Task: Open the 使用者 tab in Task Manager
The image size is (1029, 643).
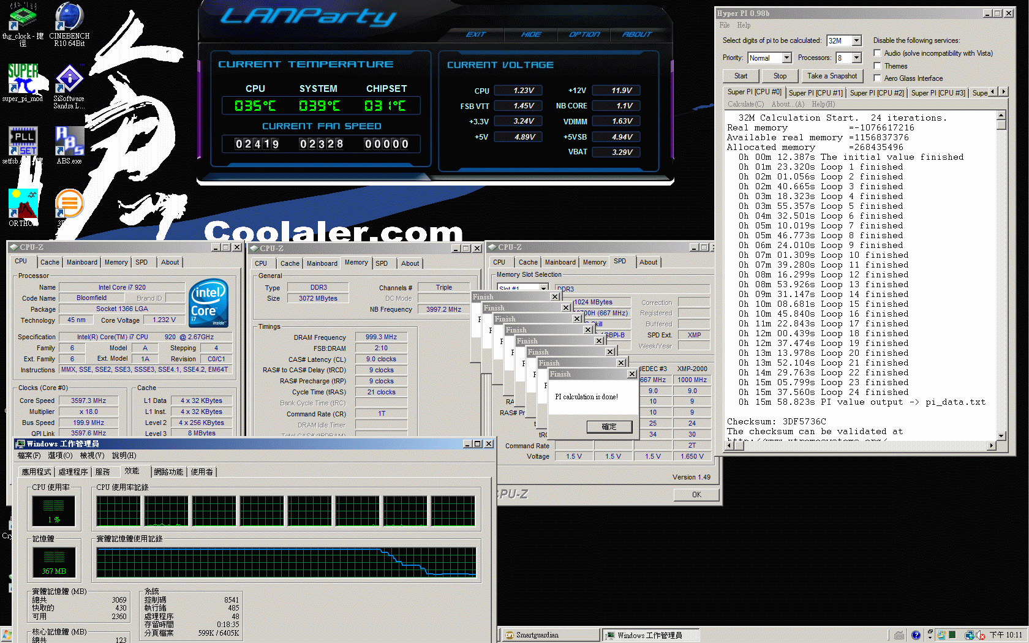Action: (202, 472)
